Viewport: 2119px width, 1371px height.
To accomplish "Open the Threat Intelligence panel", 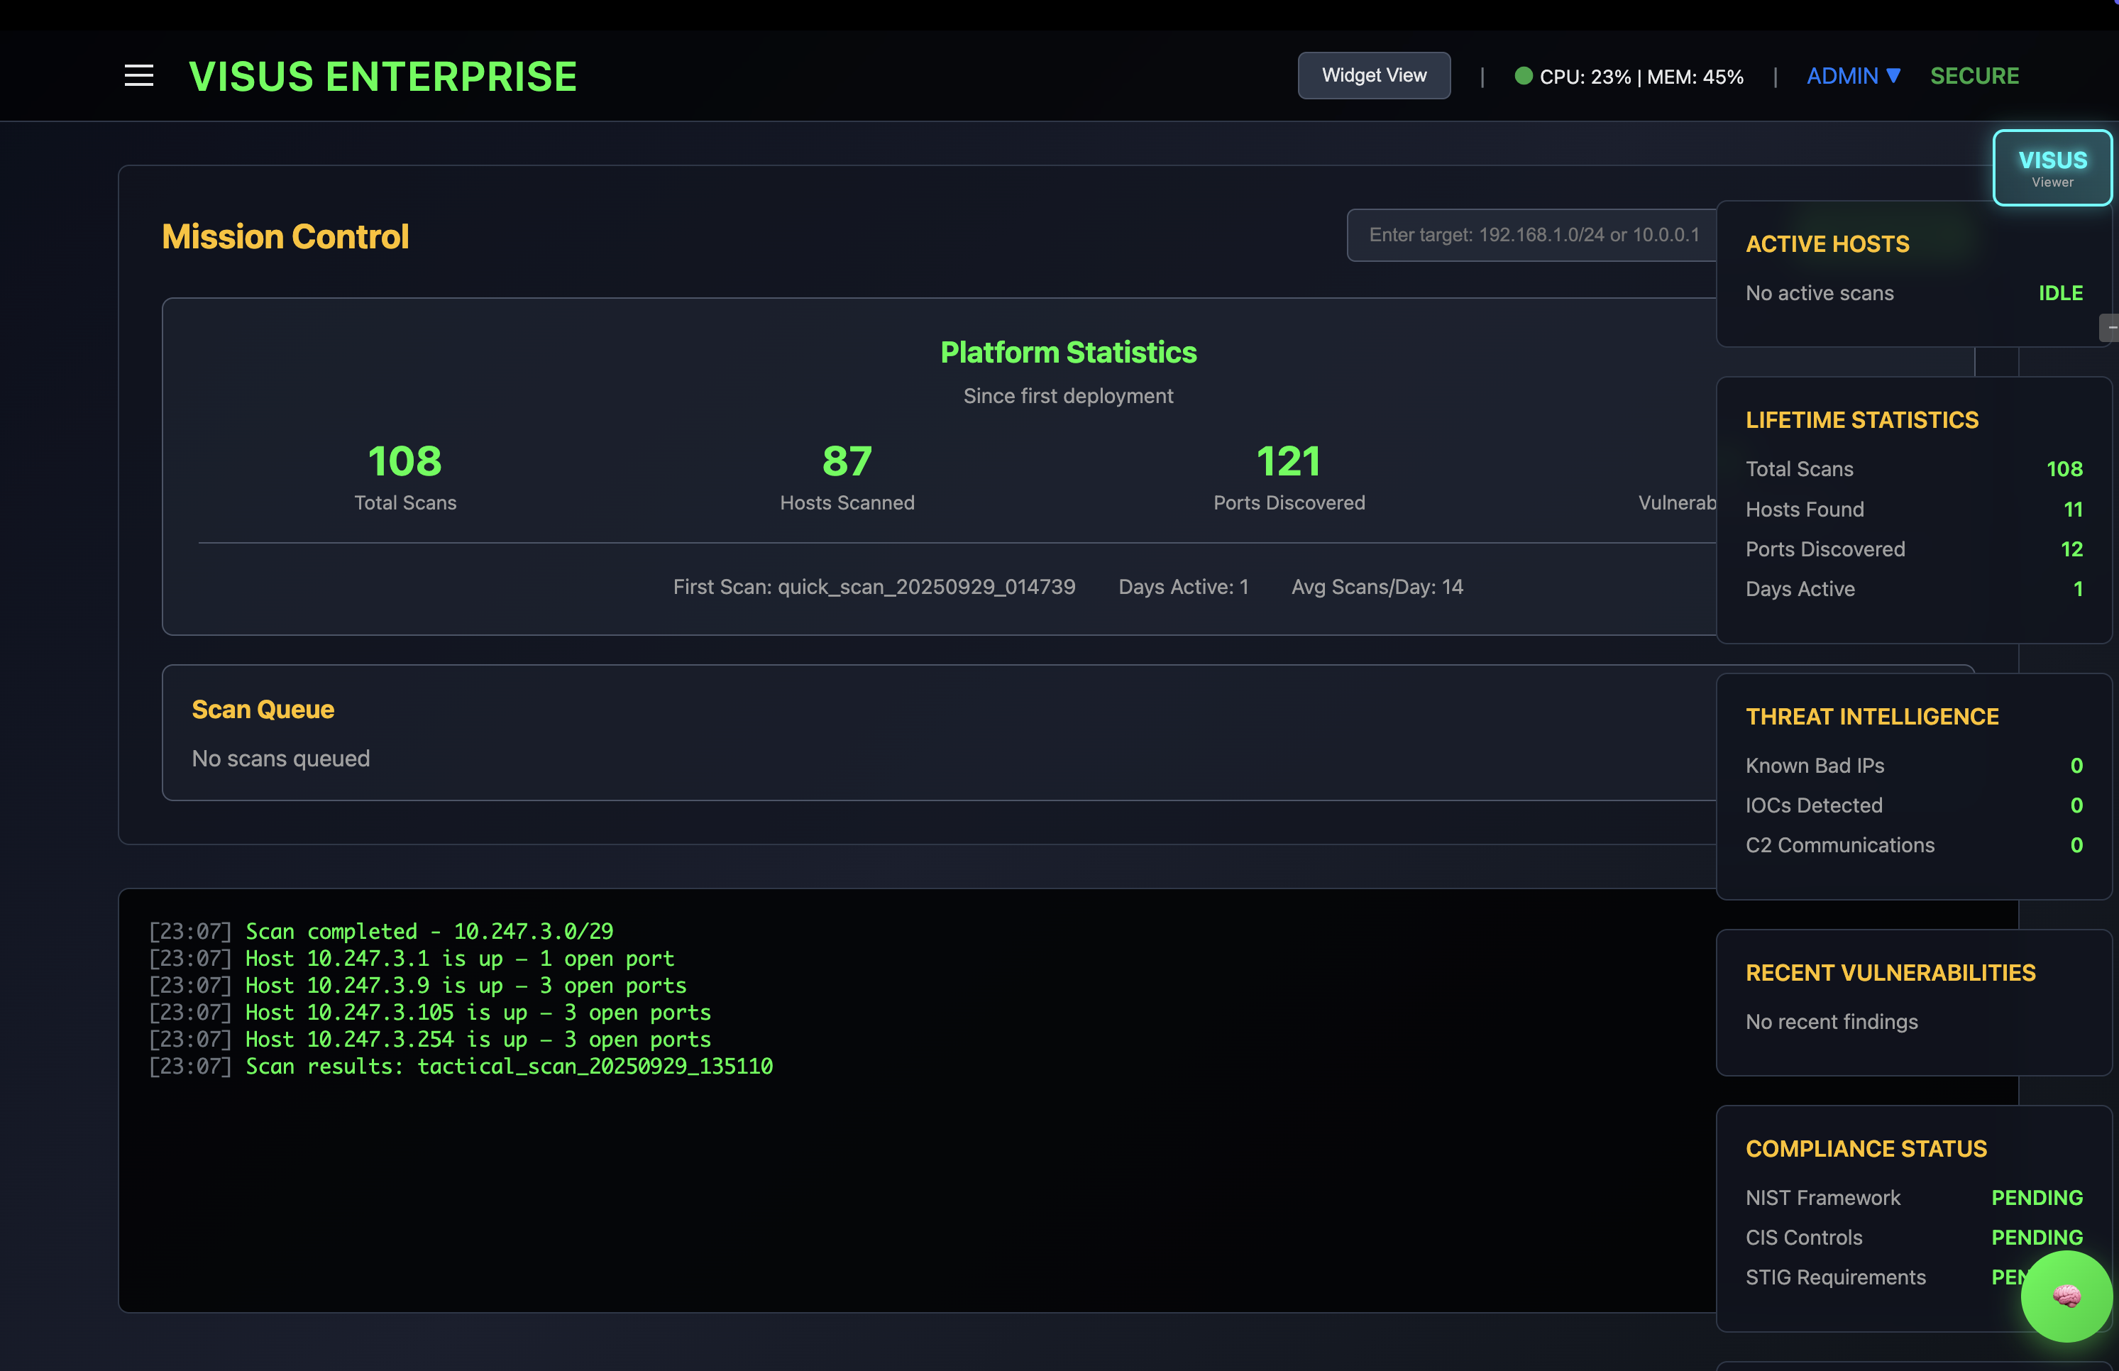I will click(1871, 717).
